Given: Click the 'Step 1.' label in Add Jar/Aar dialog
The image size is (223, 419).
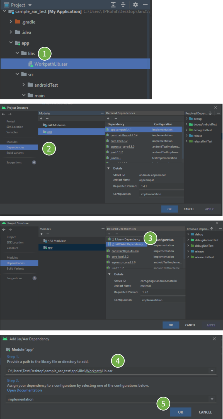Looking at the screenshot, I should pos(13,357).
